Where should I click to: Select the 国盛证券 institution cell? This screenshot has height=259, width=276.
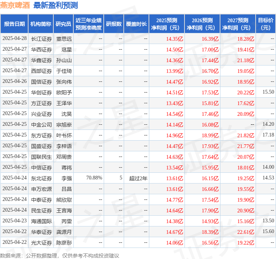click(41, 146)
